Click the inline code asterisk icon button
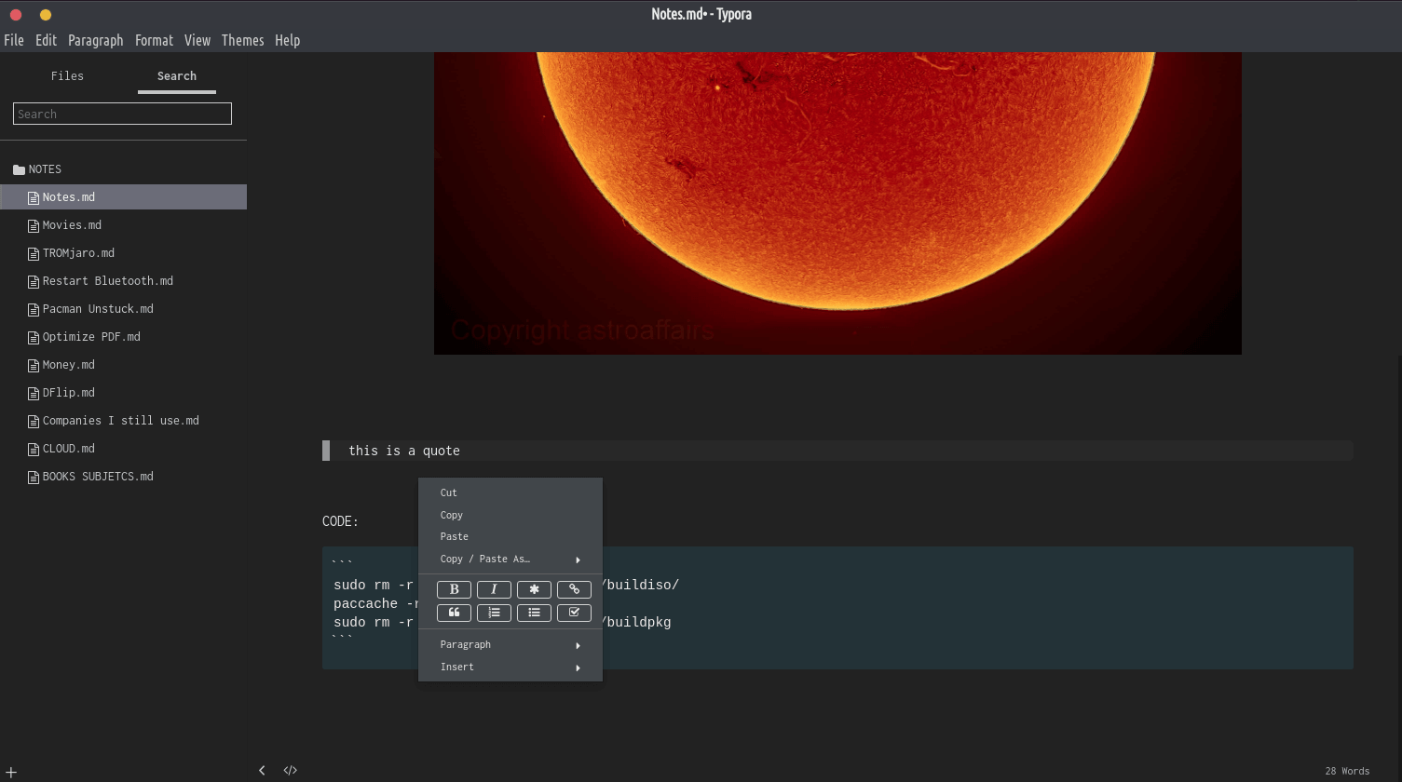 [x=534, y=589]
